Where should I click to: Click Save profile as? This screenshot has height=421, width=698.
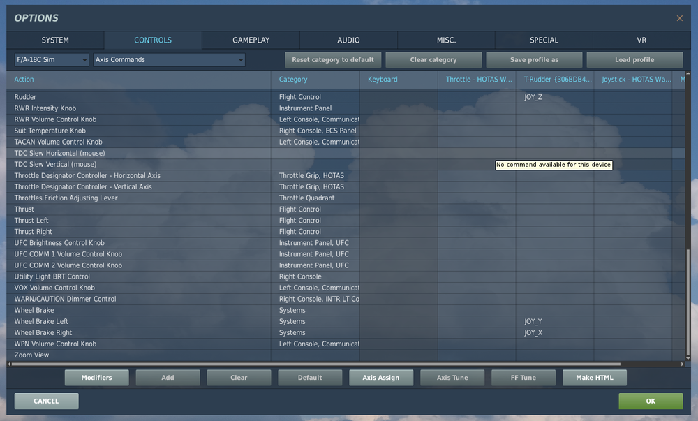(534, 59)
